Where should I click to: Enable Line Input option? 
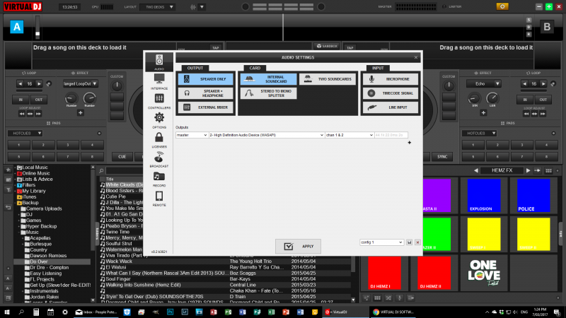point(391,107)
